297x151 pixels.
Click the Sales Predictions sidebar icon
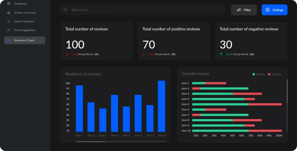pyautogui.click(x=9, y=21)
